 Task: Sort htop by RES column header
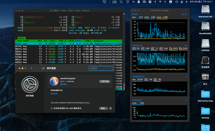[x=61, y=41]
